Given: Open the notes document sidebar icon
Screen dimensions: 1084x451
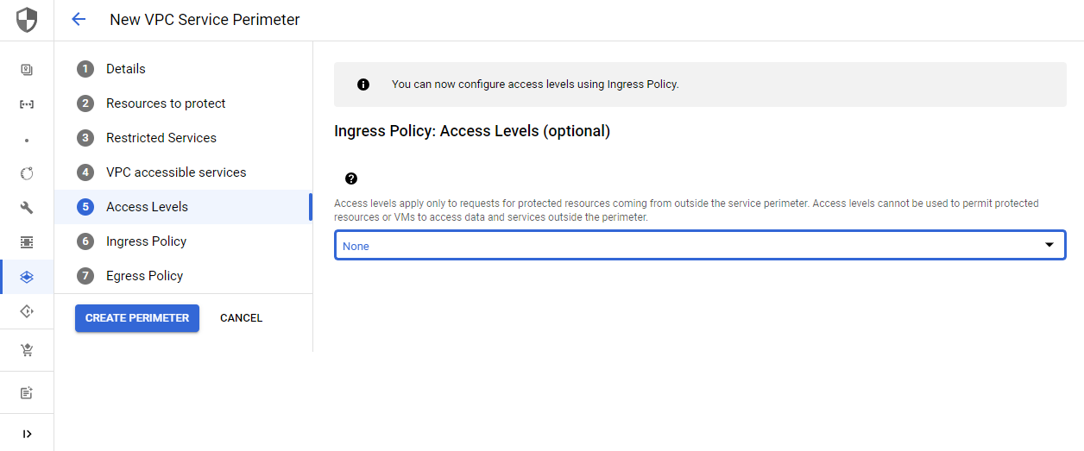Looking at the screenshot, I should tap(27, 393).
